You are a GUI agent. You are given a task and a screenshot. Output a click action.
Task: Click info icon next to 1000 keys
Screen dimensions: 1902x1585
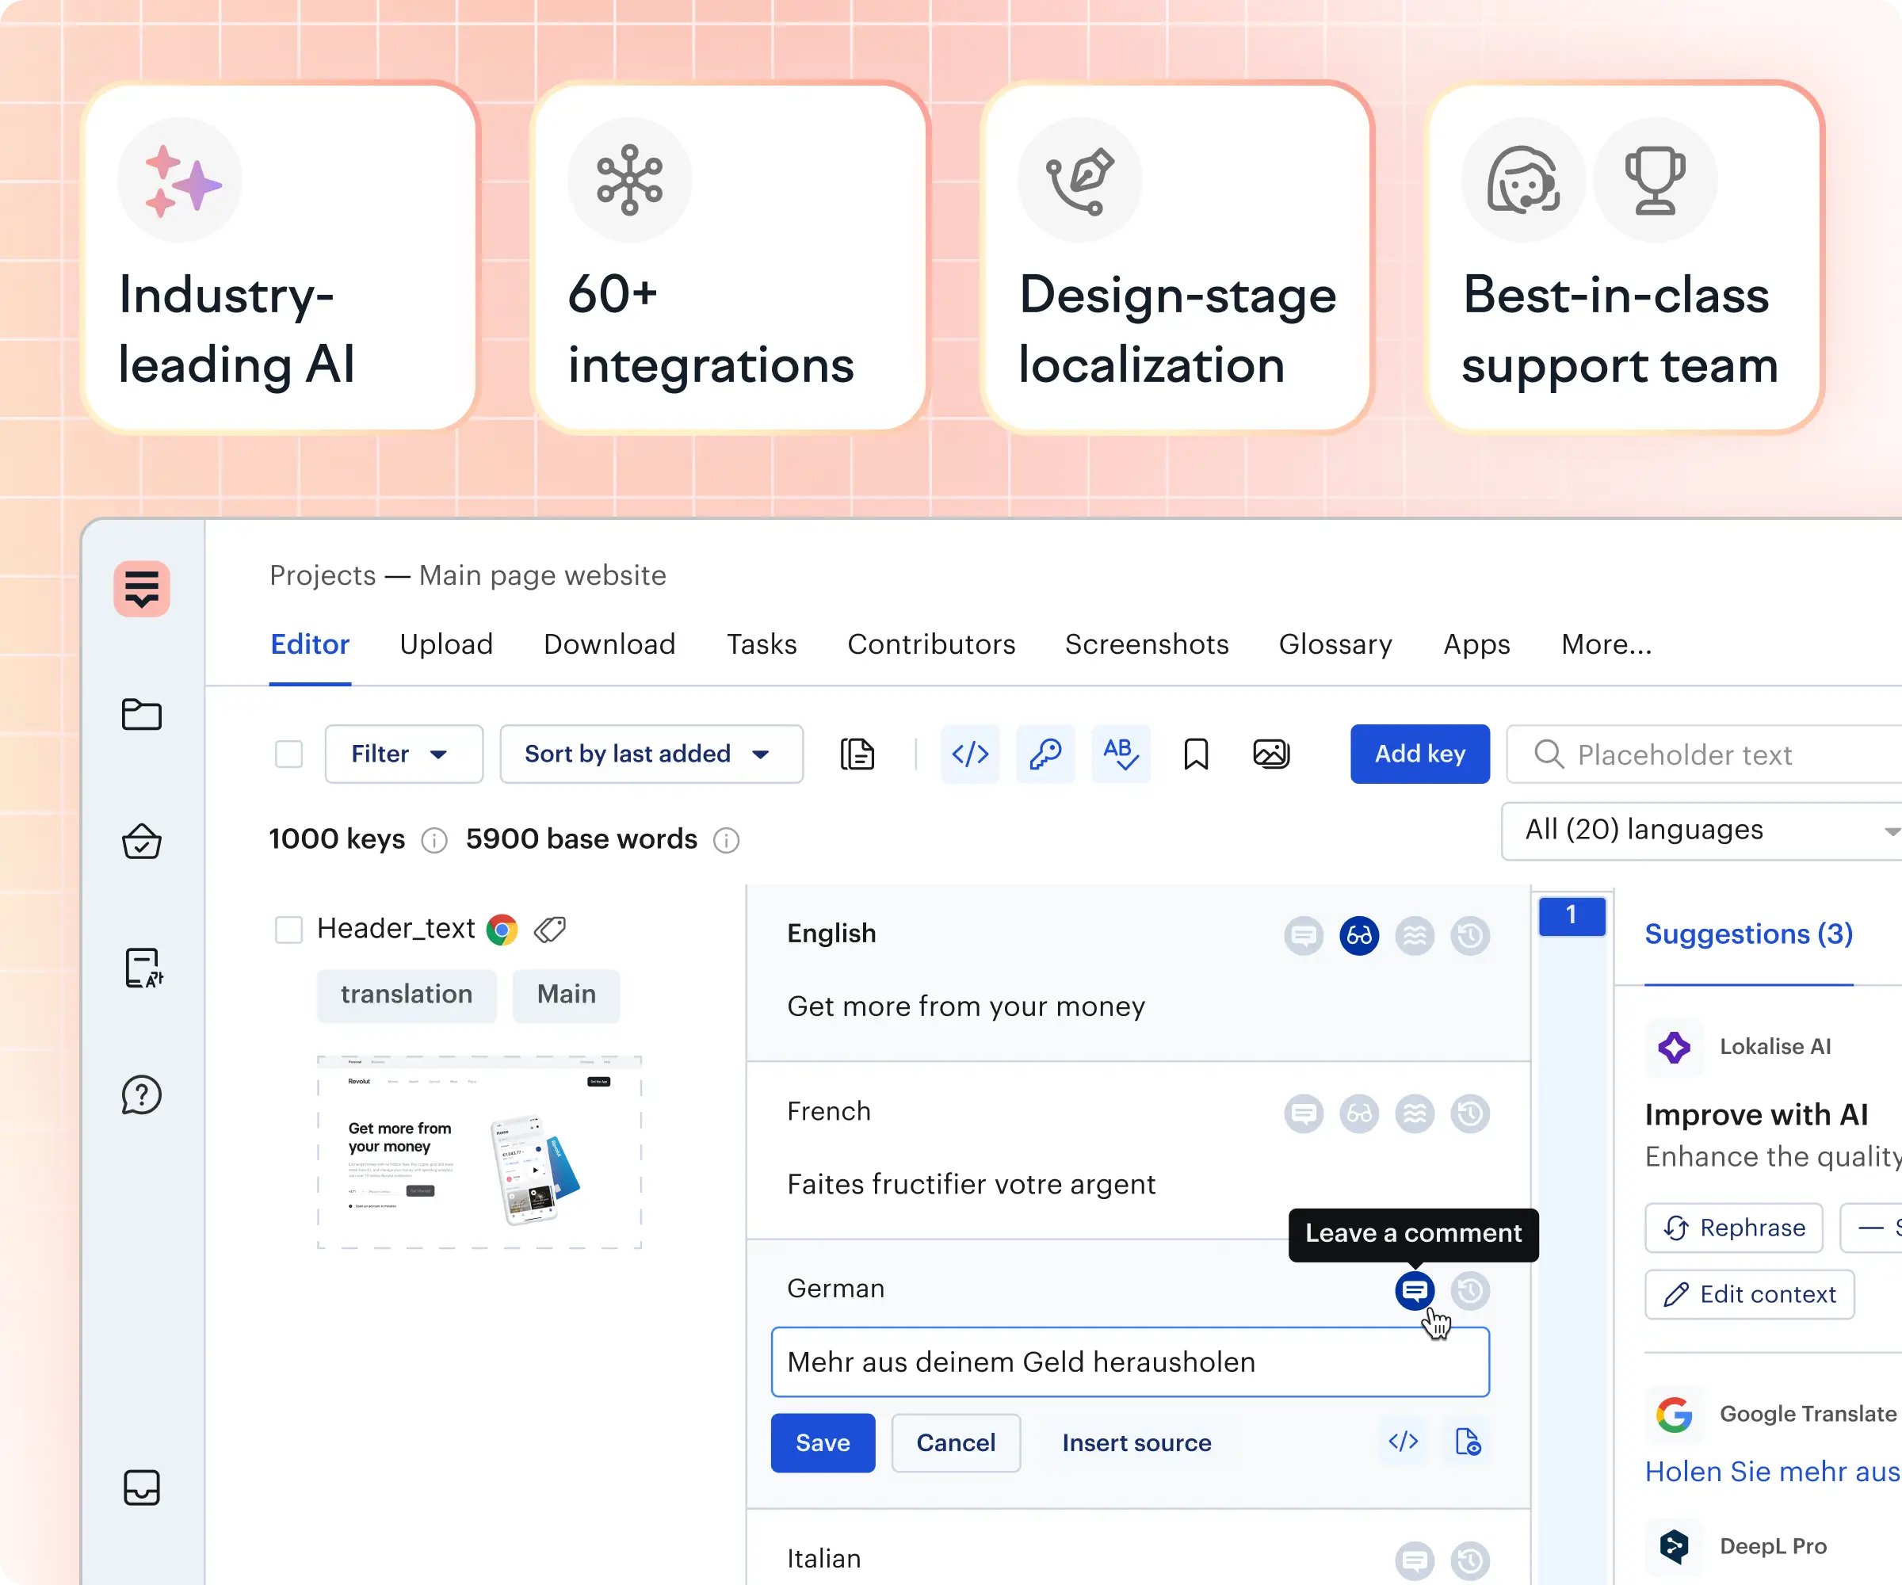tap(435, 841)
